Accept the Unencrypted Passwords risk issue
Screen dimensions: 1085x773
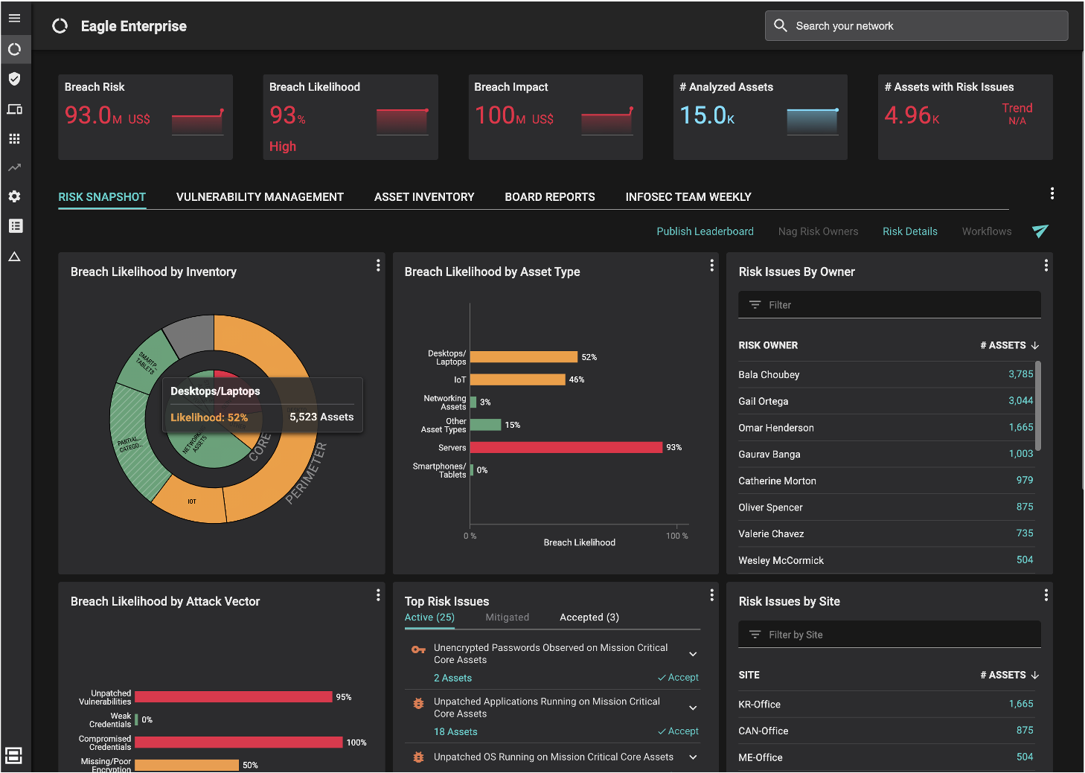pyautogui.click(x=678, y=678)
